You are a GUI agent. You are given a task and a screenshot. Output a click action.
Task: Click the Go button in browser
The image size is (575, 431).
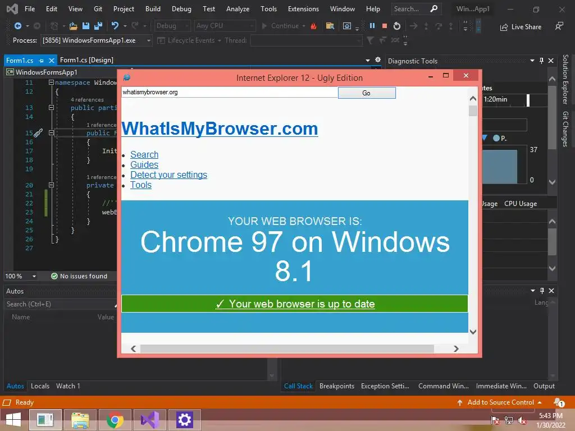click(366, 93)
